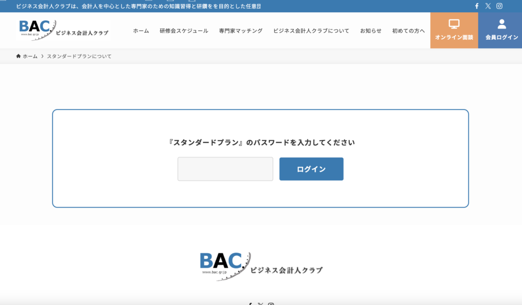Click the BAC logo in the footer
Screen dimensions: 522x305
[261, 266]
